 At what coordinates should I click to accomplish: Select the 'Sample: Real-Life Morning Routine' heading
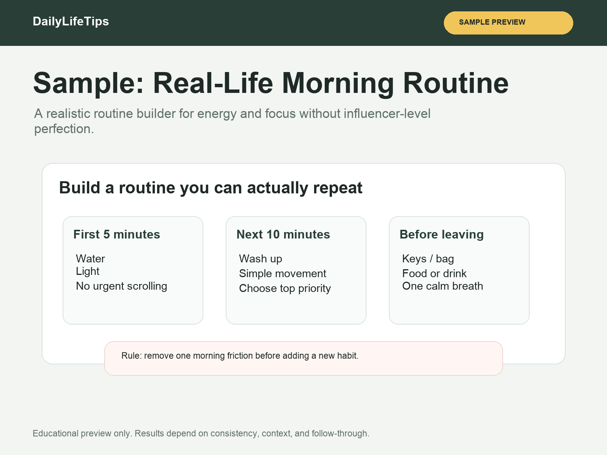pos(271,83)
